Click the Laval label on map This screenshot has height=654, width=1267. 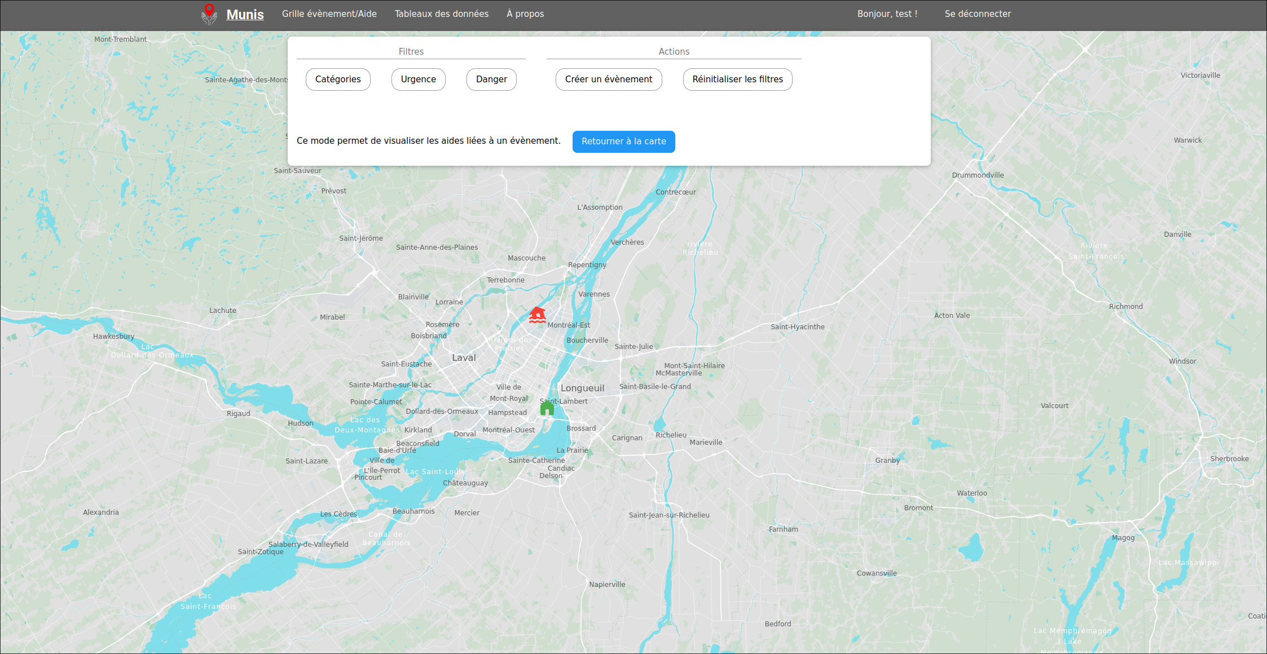pyautogui.click(x=464, y=357)
